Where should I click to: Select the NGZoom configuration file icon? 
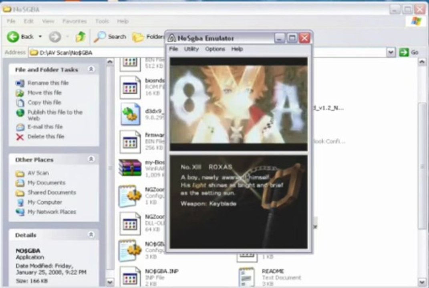click(x=130, y=196)
